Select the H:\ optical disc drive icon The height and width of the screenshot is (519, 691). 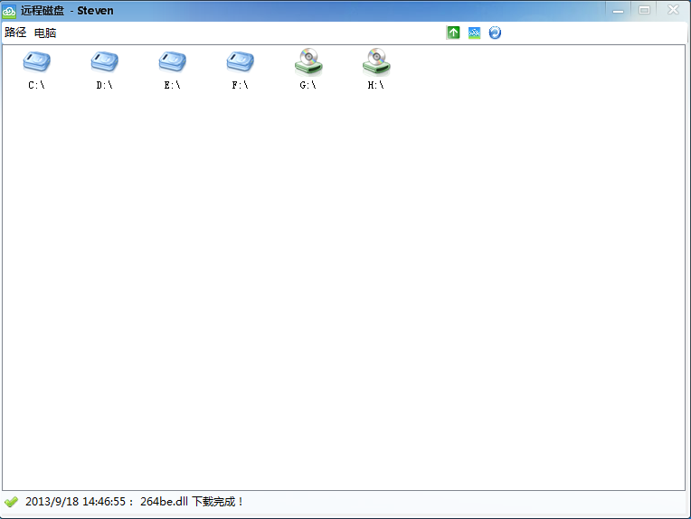point(376,61)
